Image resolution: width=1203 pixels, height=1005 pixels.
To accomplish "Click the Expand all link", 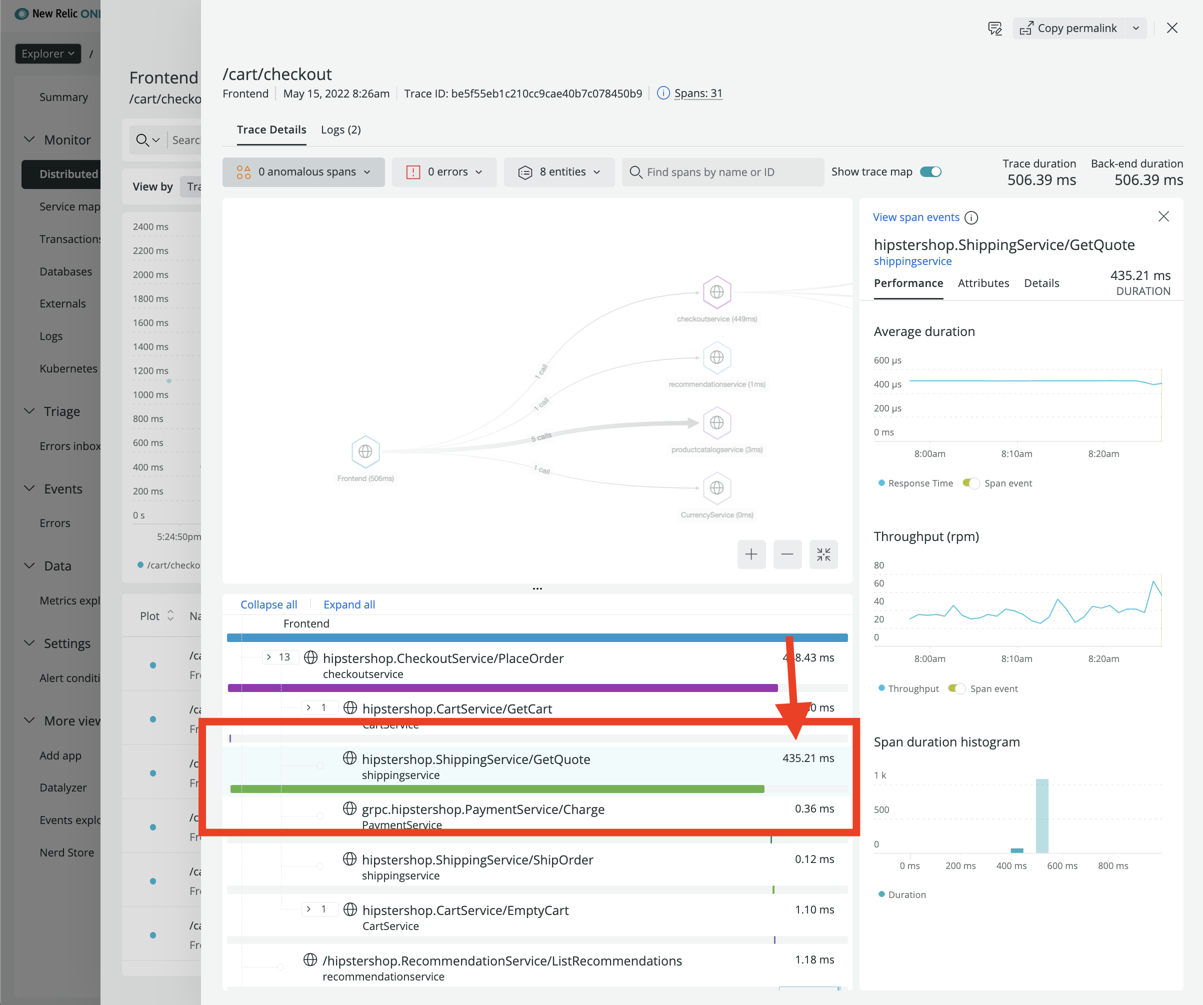I will coord(349,604).
